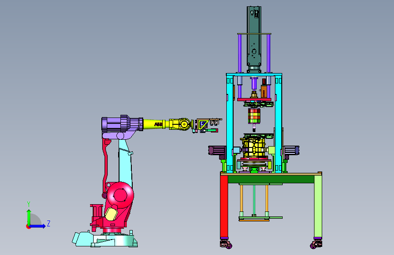Select the left side motor of the machine
The height and width of the screenshot is (255, 394).
click(x=217, y=150)
